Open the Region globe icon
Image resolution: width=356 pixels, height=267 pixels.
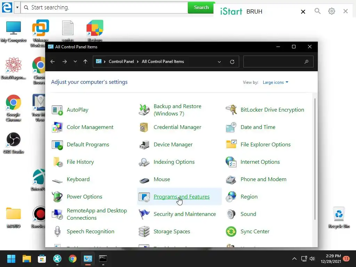(231, 197)
